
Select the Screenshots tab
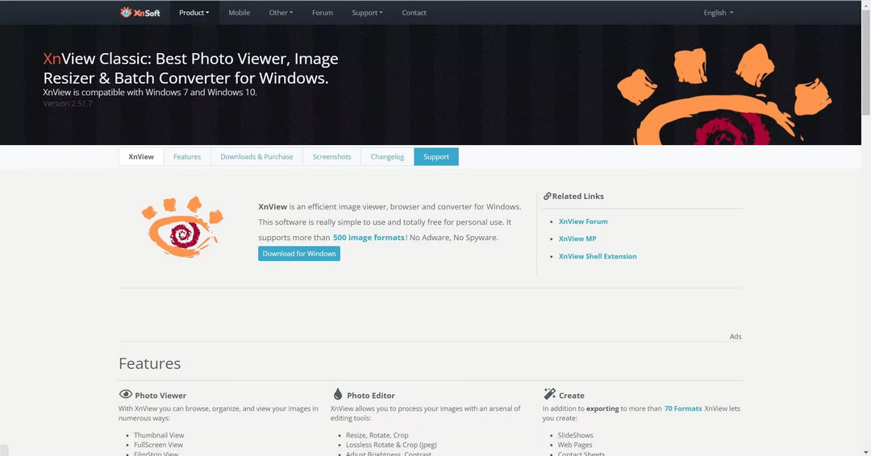point(331,157)
